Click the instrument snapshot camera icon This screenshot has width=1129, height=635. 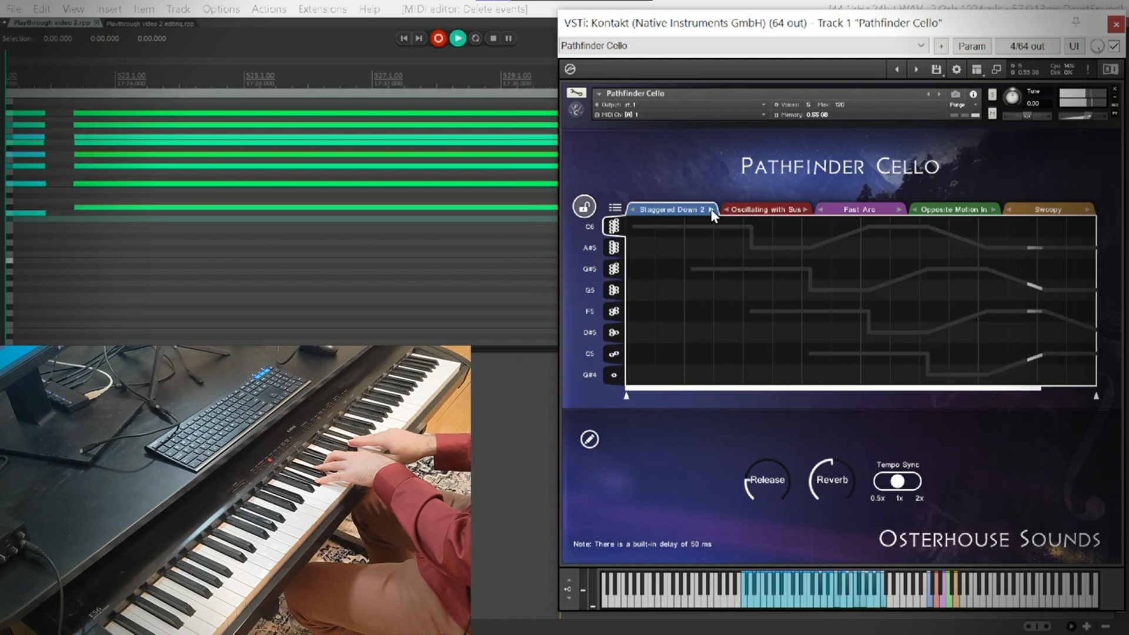coord(956,94)
